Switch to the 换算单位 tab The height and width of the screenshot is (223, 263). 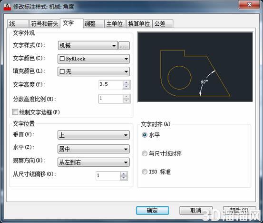coord(139,24)
